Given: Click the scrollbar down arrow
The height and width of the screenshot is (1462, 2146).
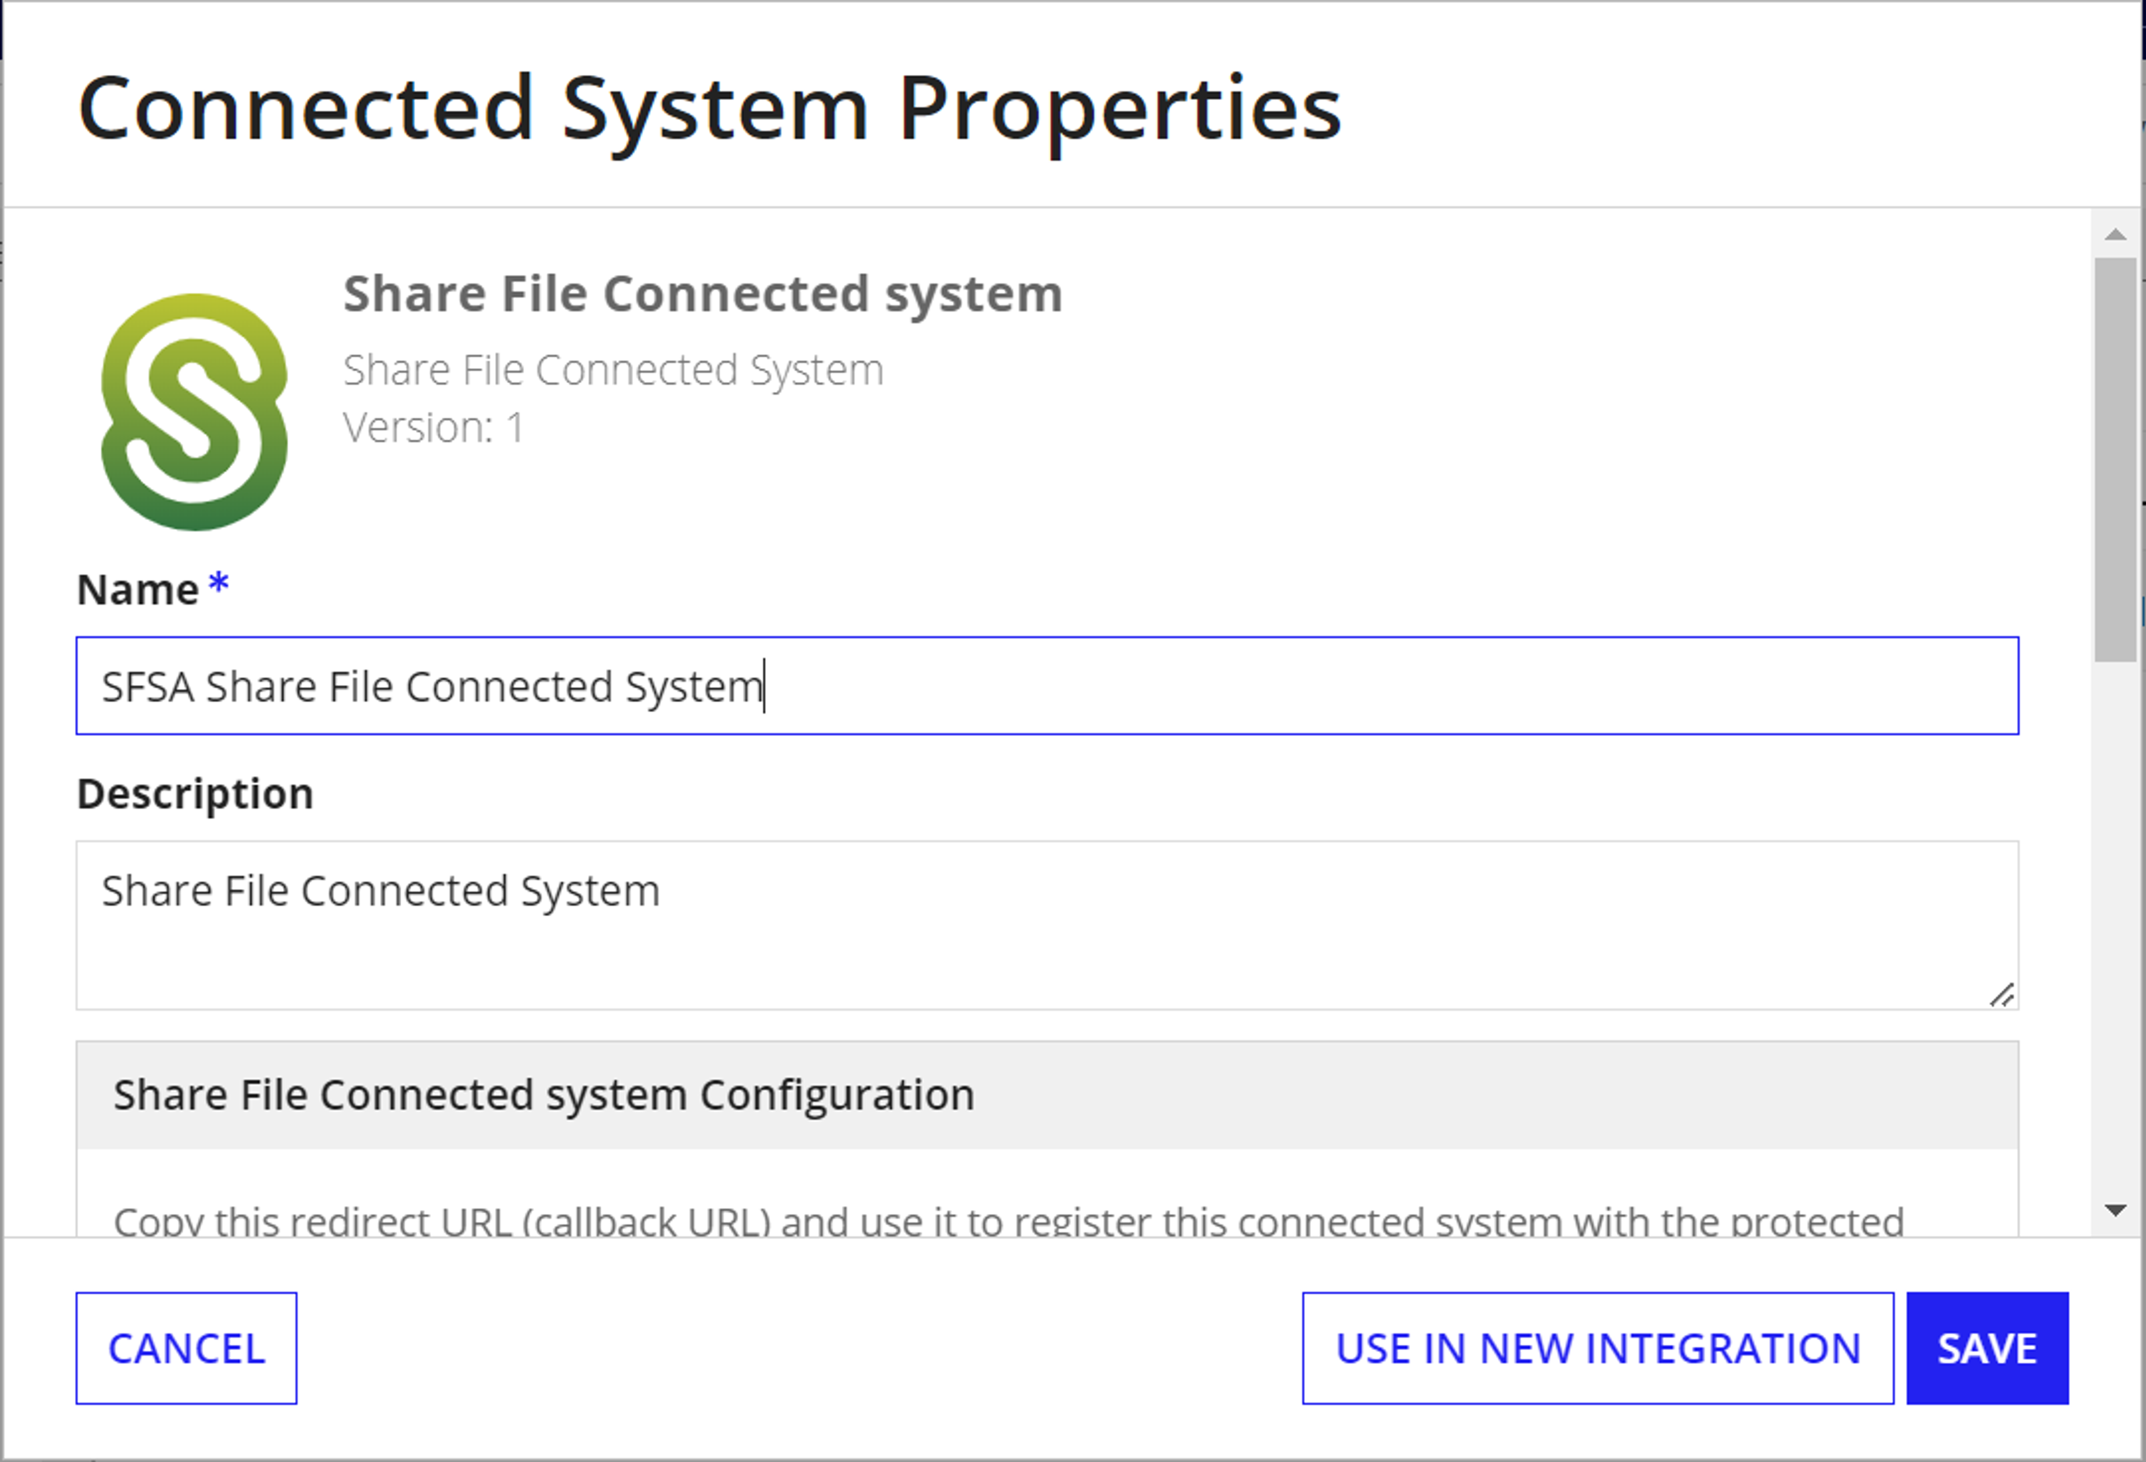Looking at the screenshot, I should click(x=2115, y=1210).
